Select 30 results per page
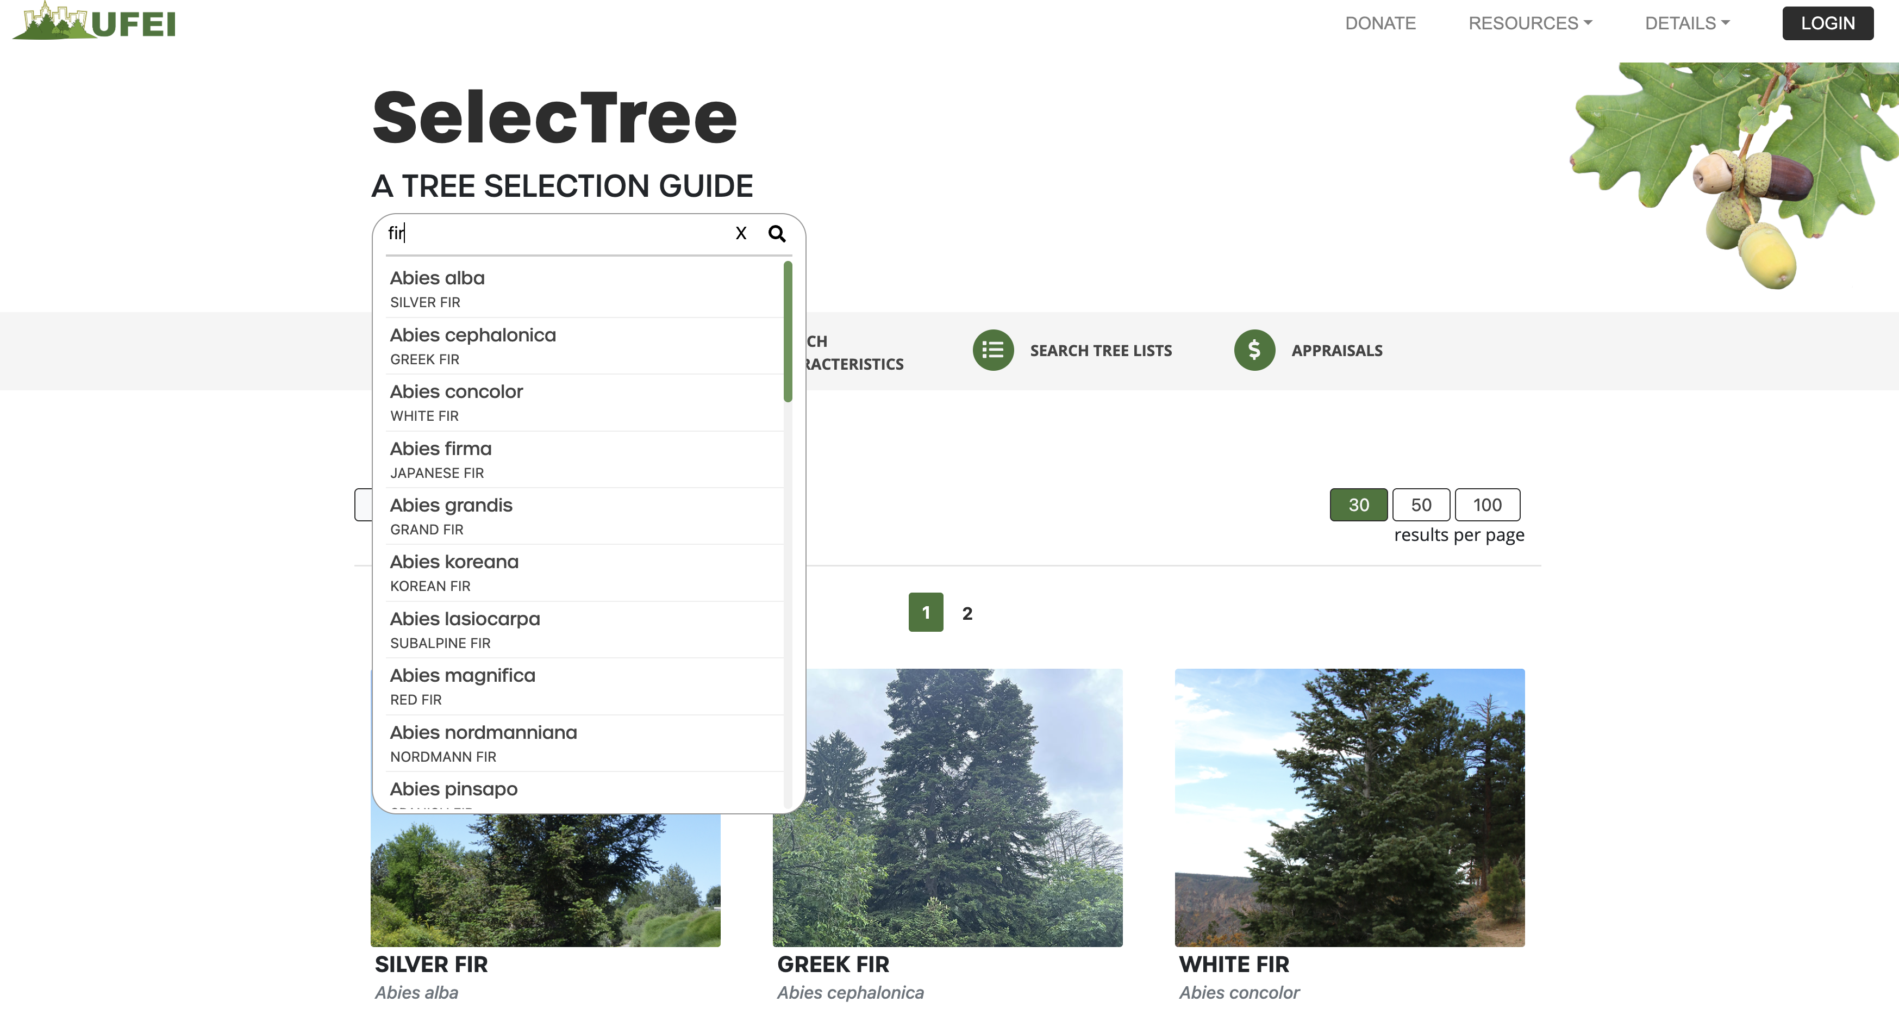The height and width of the screenshot is (1021, 1899). point(1358,504)
